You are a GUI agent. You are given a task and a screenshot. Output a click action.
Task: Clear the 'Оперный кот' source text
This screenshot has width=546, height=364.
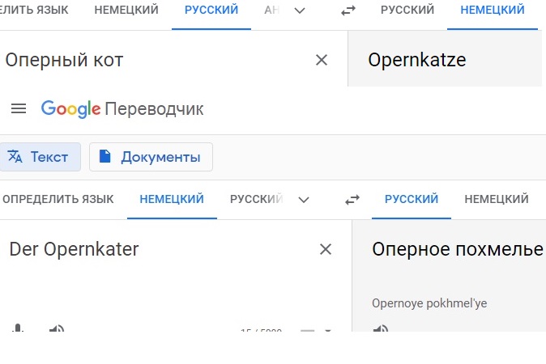click(x=322, y=60)
